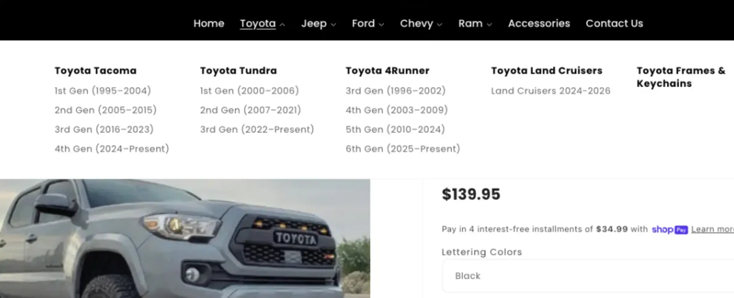Viewport: 734px width, 298px height.
Task: Choose 4Runner 5th Gen (2010-2024)
Action: pos(395,129)
